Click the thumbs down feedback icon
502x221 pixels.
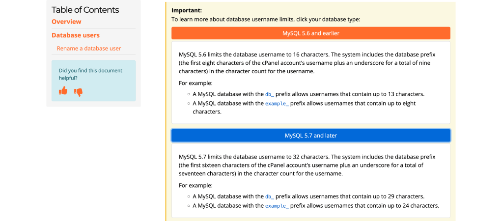coord(78,91)
